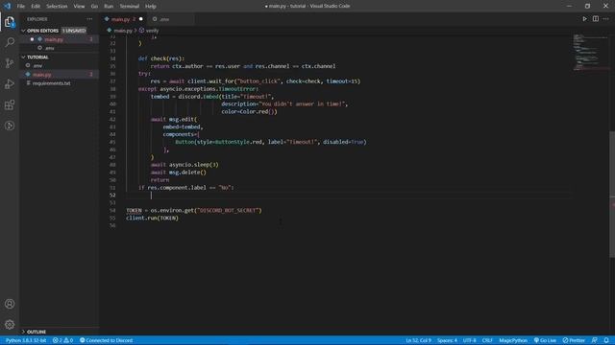
Task: Click the 1 UNSAVED badge
Action: (x=74, y=31)
